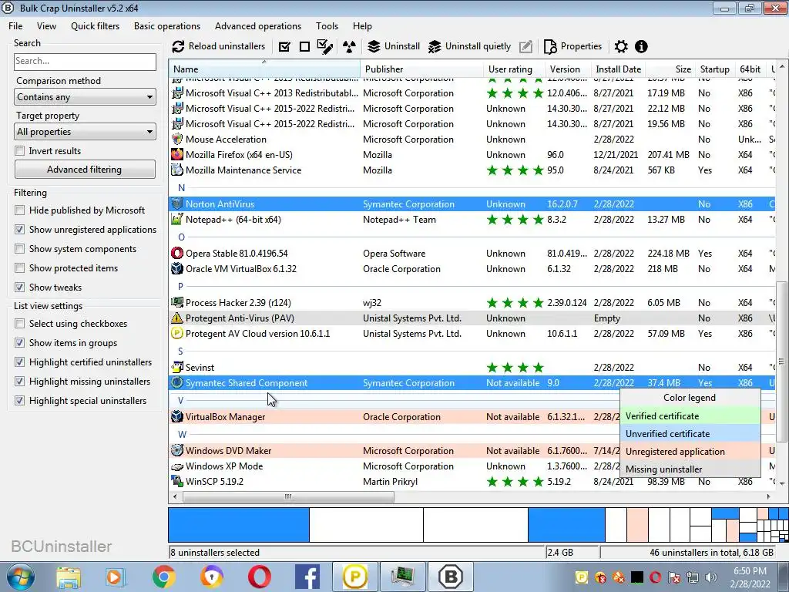
Task: Click the Reload uninstallers refresh icon
Action: point(178,47)
